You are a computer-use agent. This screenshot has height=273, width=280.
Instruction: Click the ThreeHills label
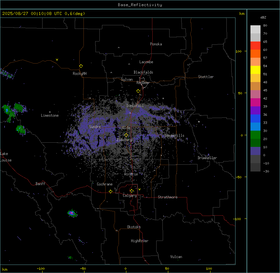click(174, 136)
